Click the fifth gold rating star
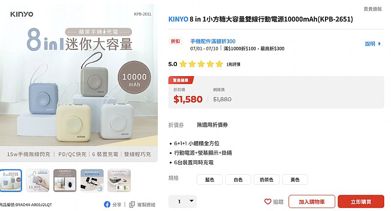Image resolution: width=391 pixels, height=211 pixels. 219,64
